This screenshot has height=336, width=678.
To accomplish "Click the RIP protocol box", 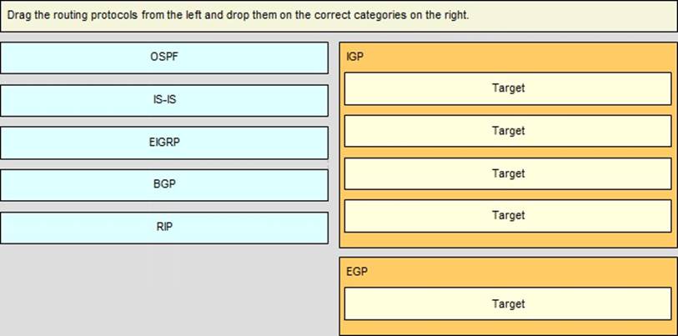I will tap(164, 228).
